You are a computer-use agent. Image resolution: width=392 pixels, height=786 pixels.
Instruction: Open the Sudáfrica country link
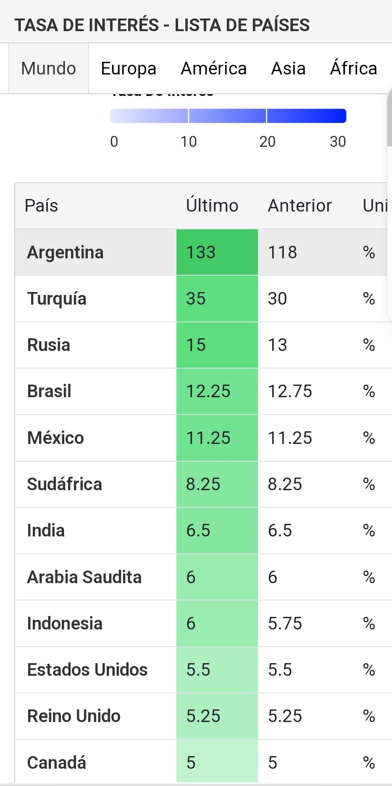point(64,484)
